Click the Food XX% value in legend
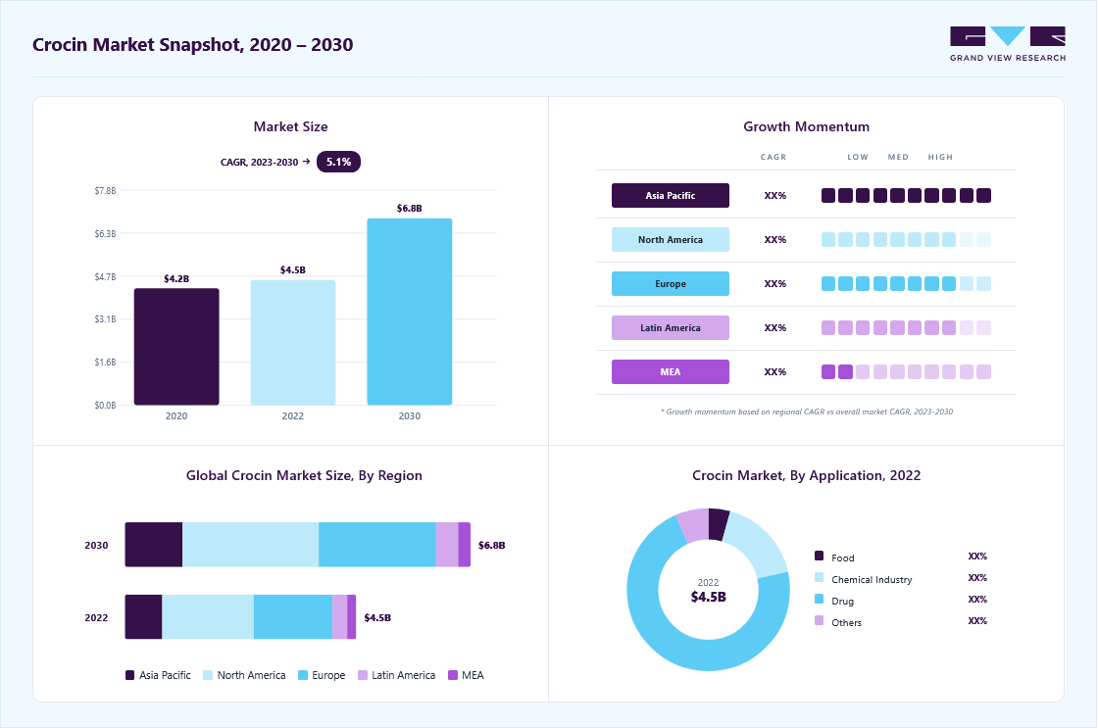The width and height of the screenshot is (1098, 728). [977, 556]
